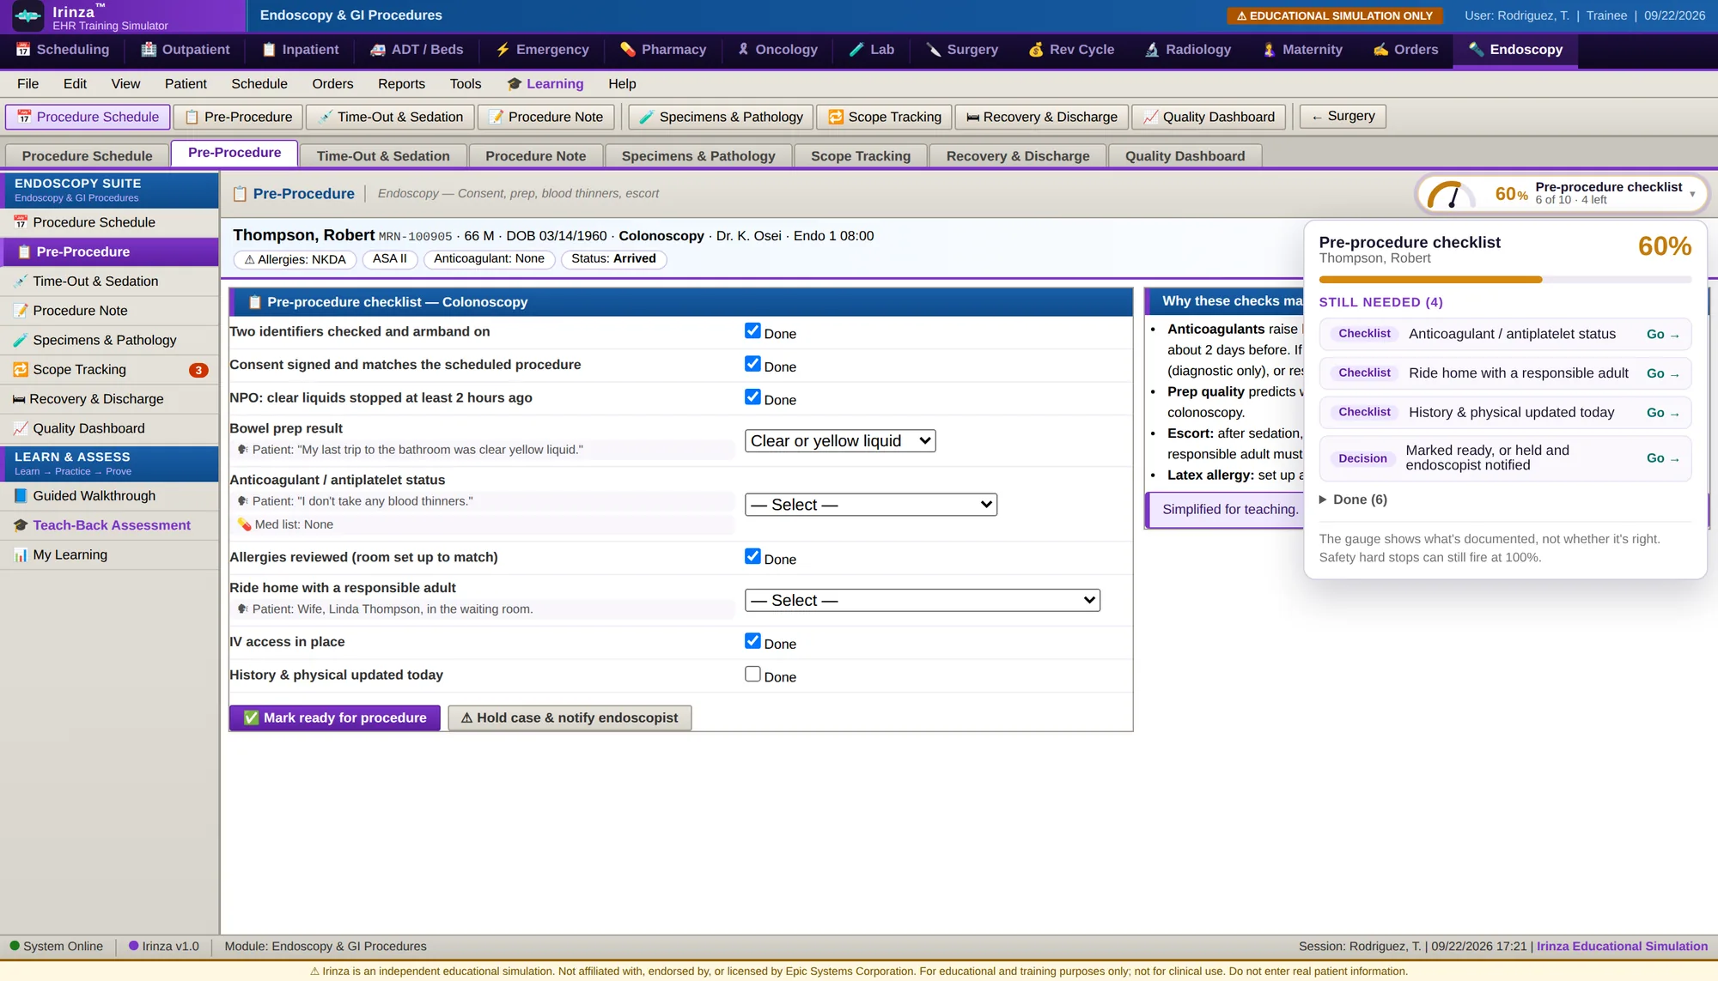Click the checklist progress gauge icon

(x=1450, y=195)
